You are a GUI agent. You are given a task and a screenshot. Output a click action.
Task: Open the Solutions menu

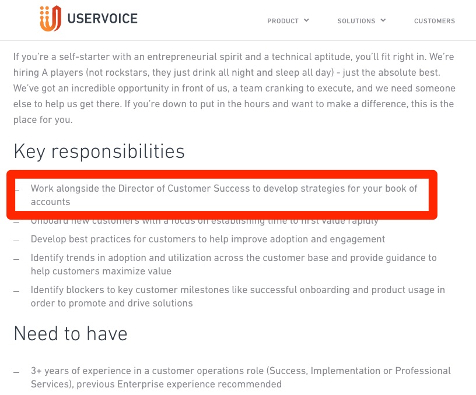click(356, 21)
